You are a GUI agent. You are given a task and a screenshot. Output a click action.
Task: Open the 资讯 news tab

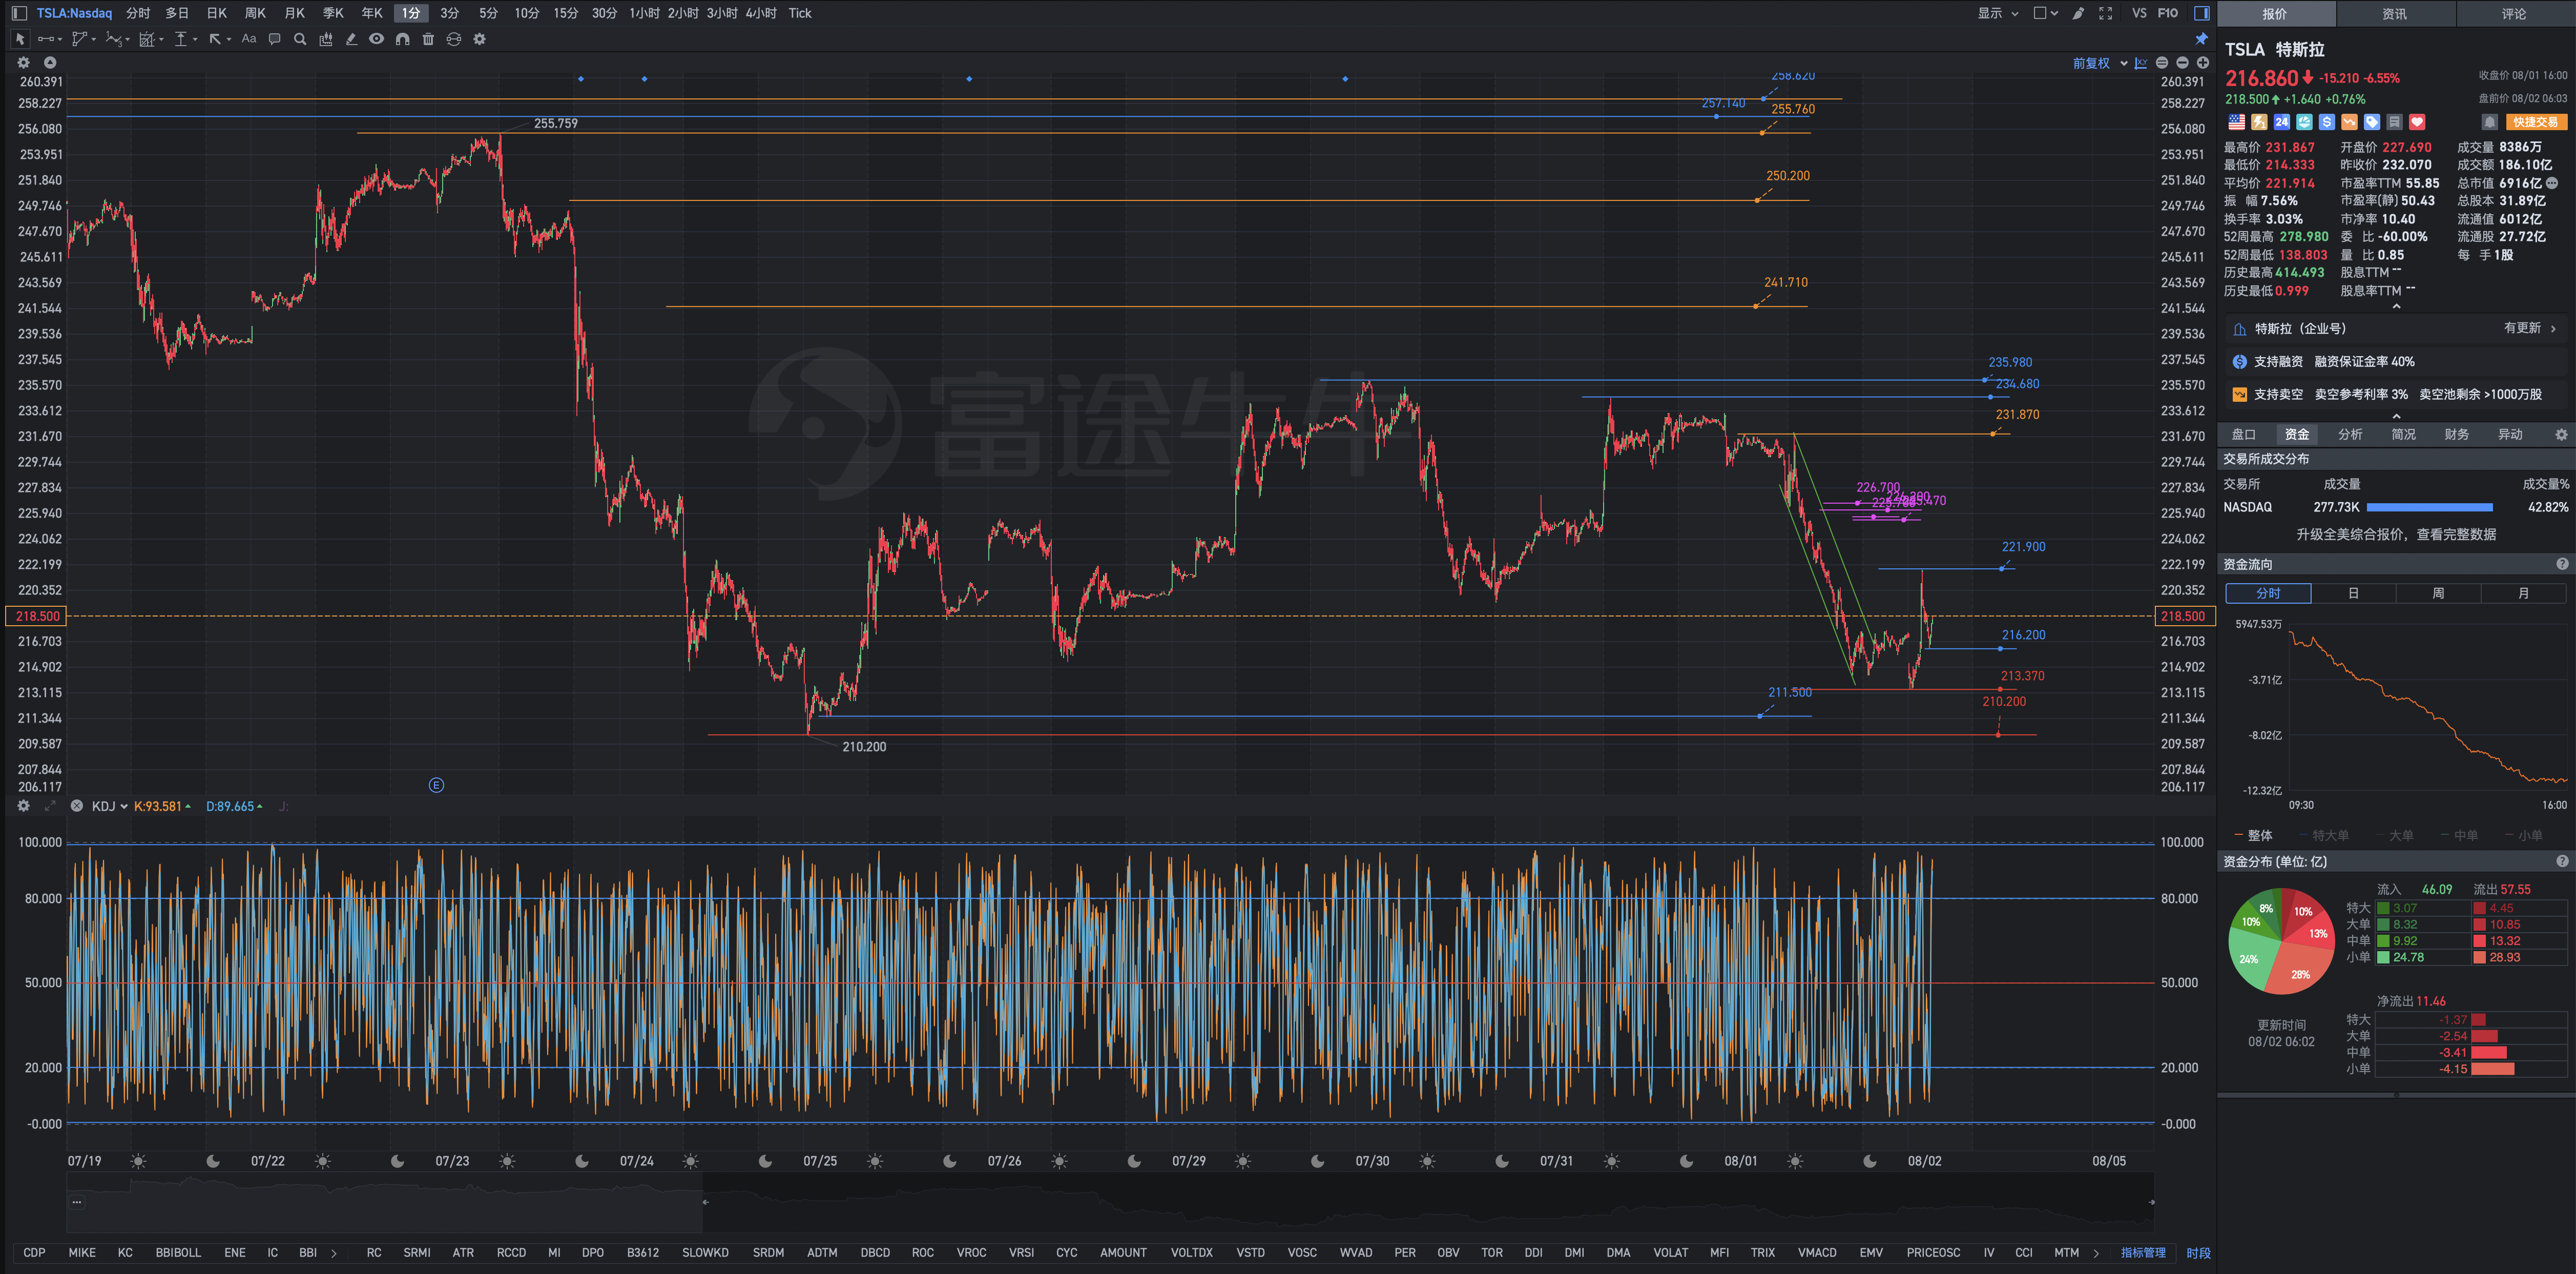(x=2395, y=14)
